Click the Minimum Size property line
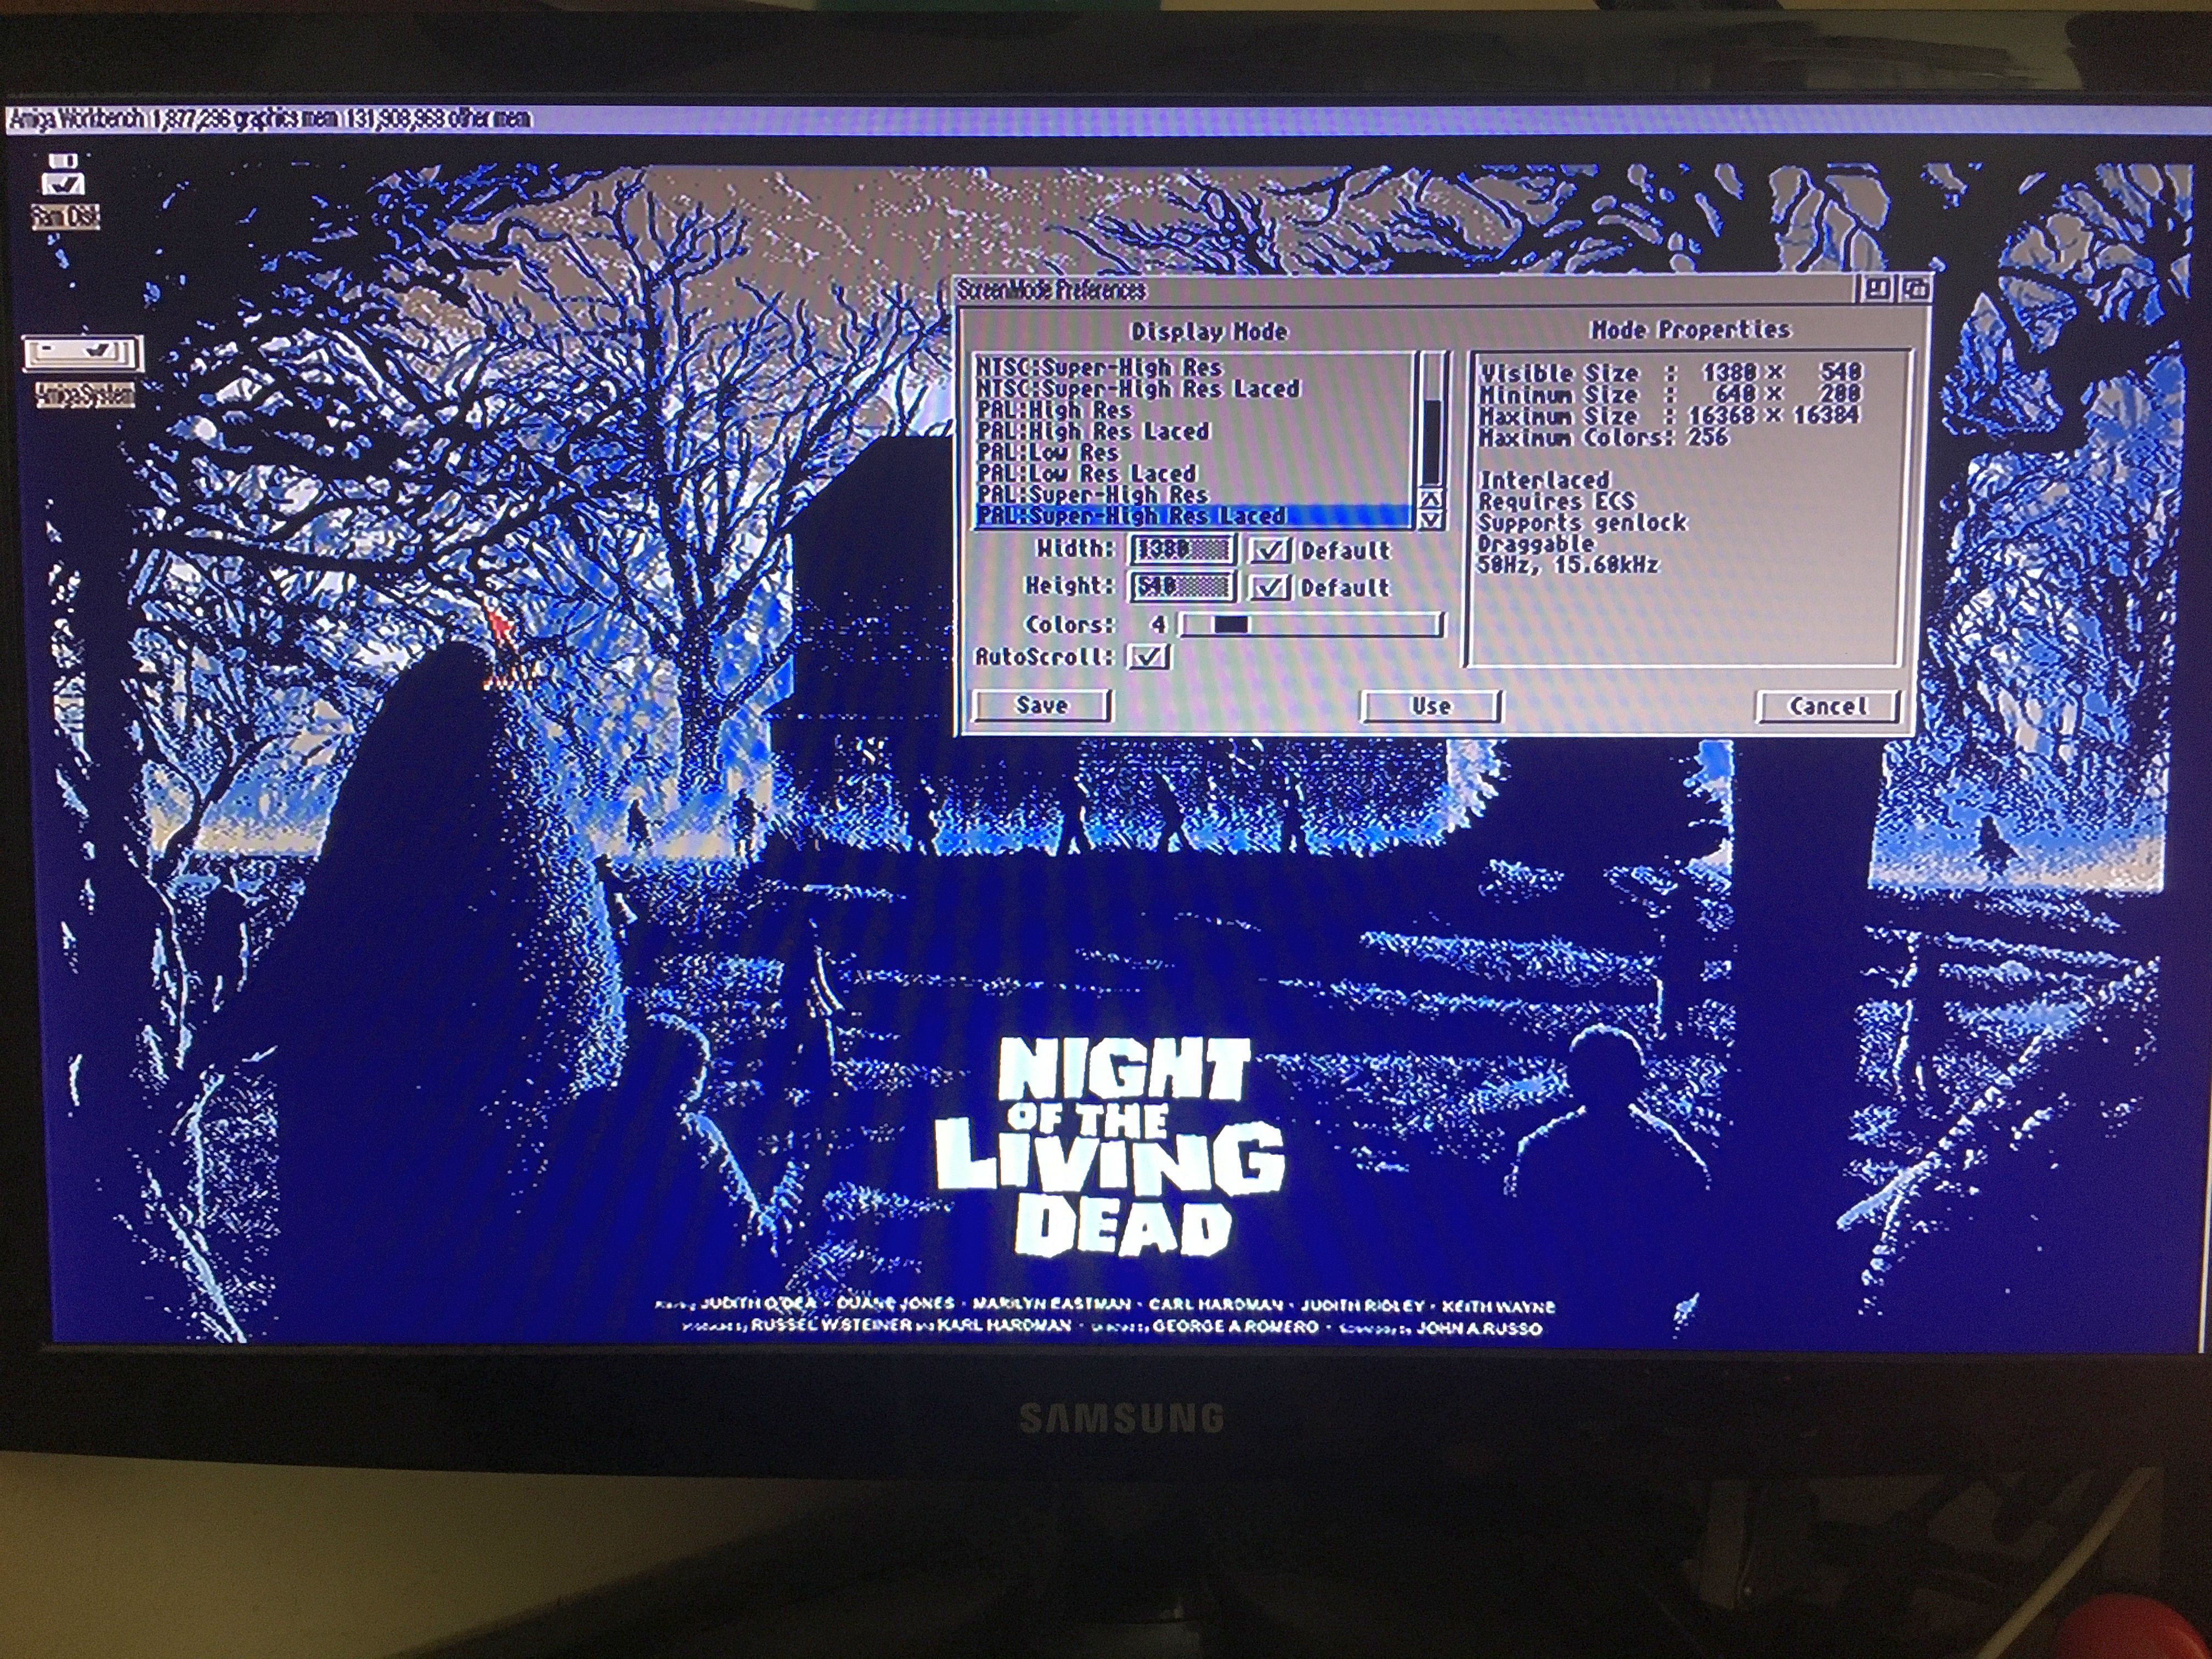This screenshot has width=2212, height=1659. 1670,395
